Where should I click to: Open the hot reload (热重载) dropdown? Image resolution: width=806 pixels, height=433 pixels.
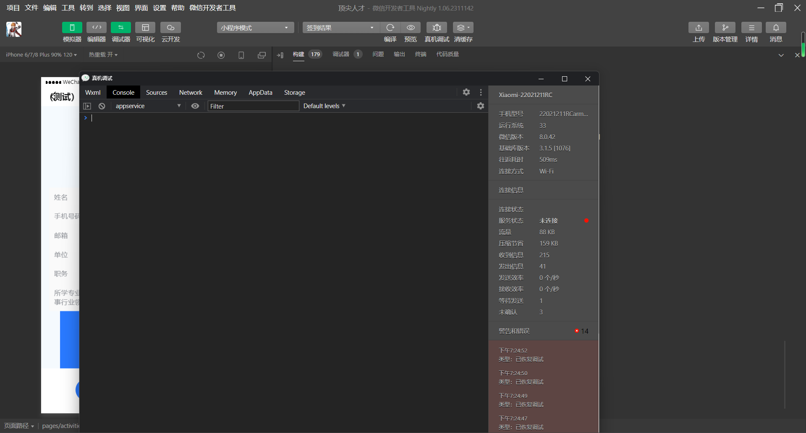click(x=103, y=55)
